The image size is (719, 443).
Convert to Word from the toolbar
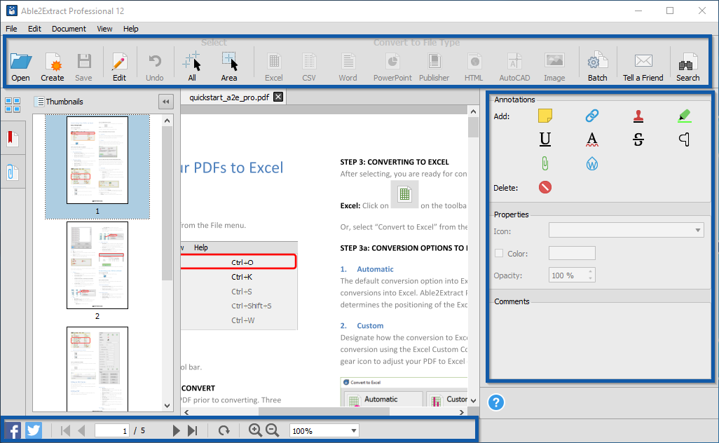pos(348,67)
